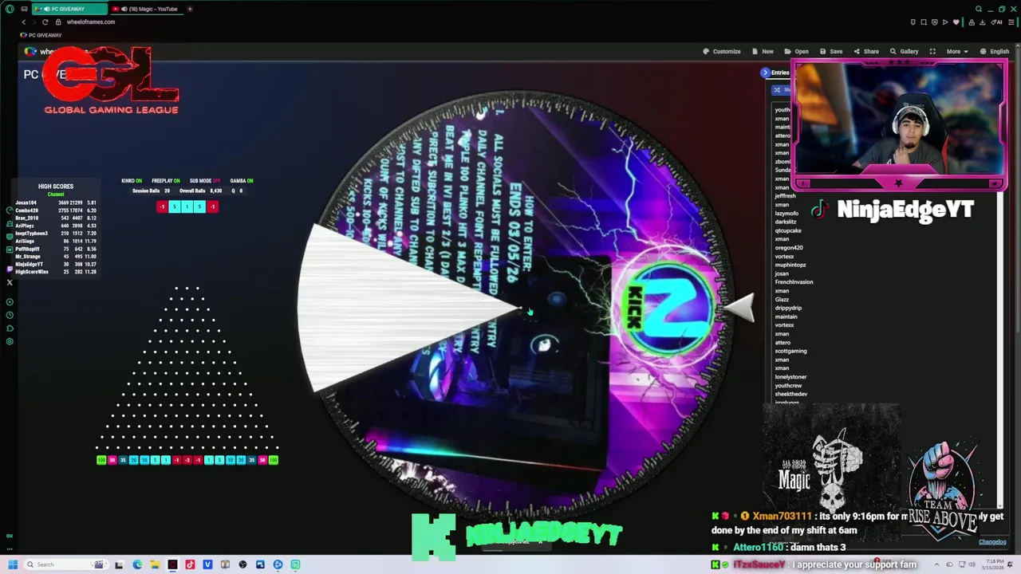Viewport: 1021px width, 574px height.
Task: Open the Changelog link
Action: point(992,542)
